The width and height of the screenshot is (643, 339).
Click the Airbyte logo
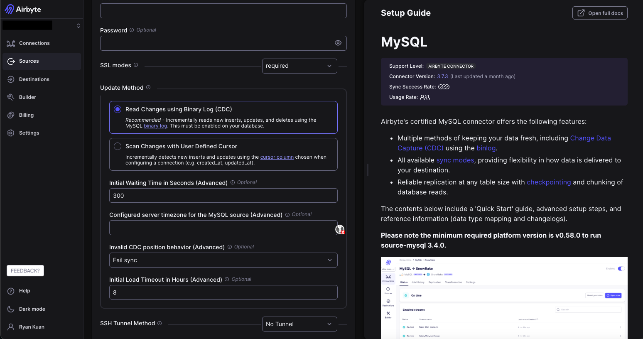point(23,9)
